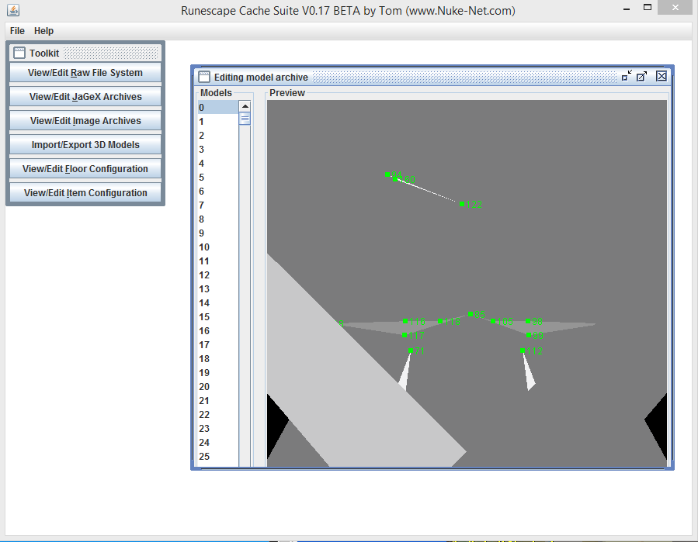Select model 11 in Models list
698x542 pixels.
[x=218, y=261]
